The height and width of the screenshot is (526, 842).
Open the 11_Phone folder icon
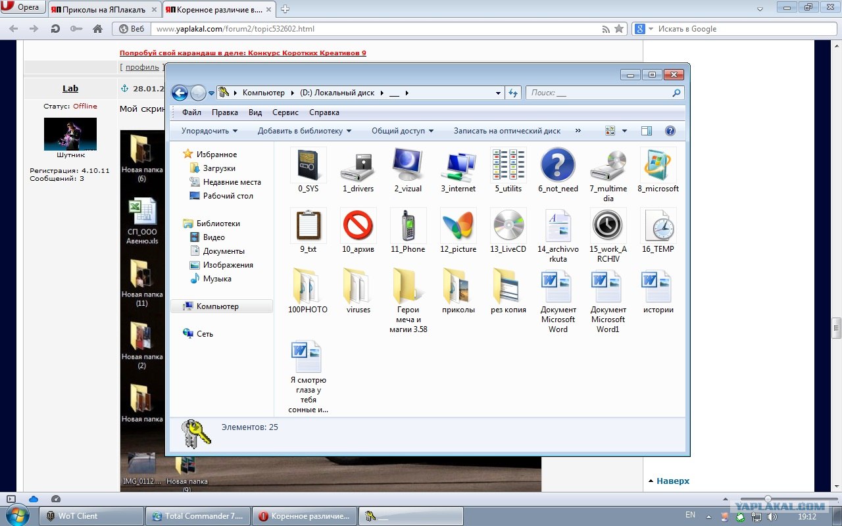pyautogui.click(x=408, y=226)
